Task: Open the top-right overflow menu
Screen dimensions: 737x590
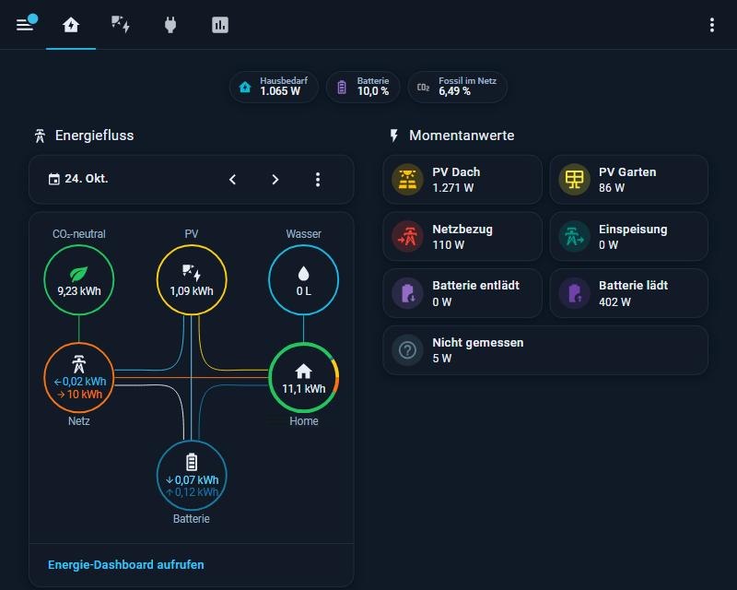Action: (x=712, y=25)
